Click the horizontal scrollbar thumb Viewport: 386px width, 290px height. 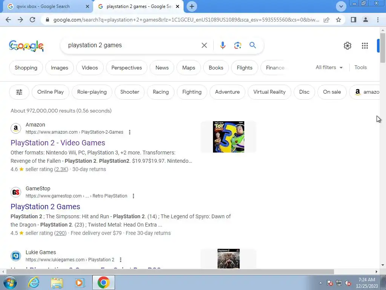pos(170,272)
